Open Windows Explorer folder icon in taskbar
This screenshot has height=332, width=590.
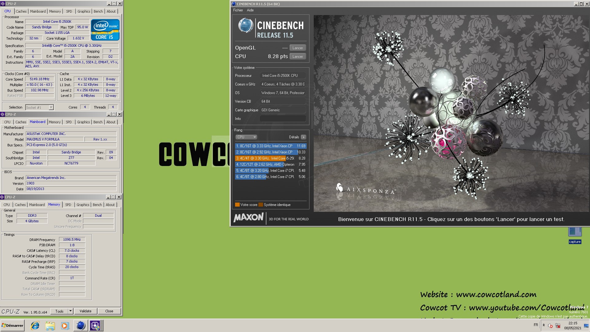50,326
